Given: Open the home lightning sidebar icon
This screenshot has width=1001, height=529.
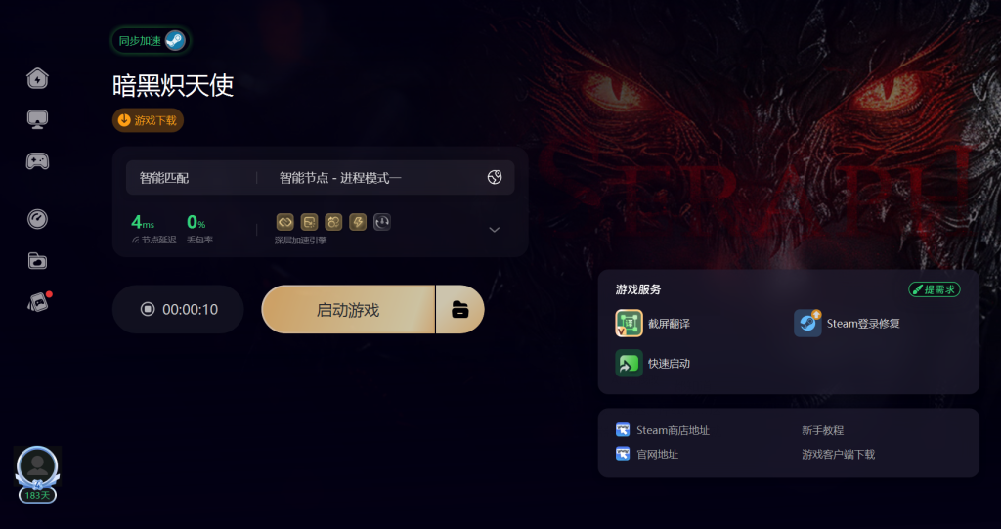Looking at the screenshot, I should pos(38,78).
